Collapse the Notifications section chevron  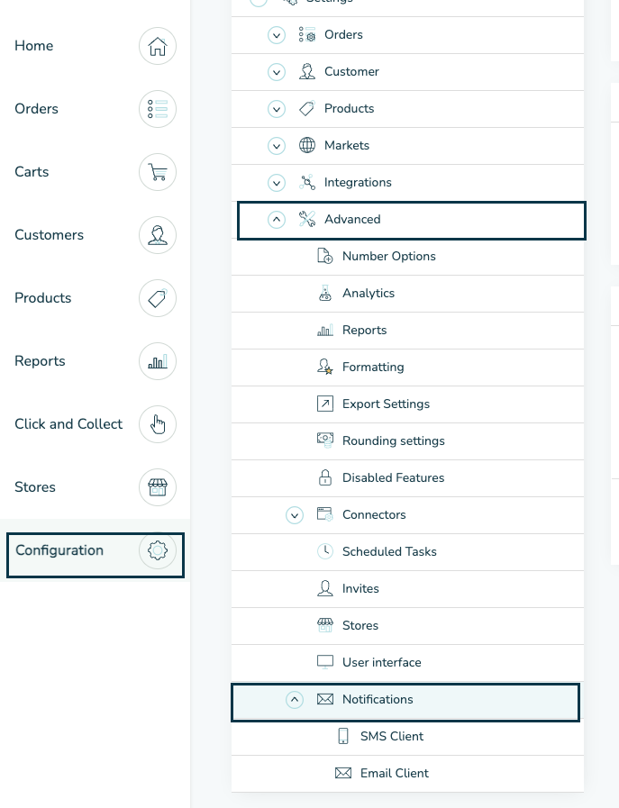[295, 700]
